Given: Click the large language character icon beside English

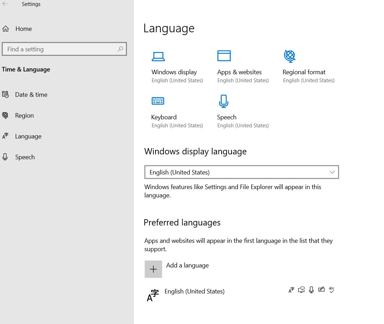Looking at the screenshot, I should 153,295.
